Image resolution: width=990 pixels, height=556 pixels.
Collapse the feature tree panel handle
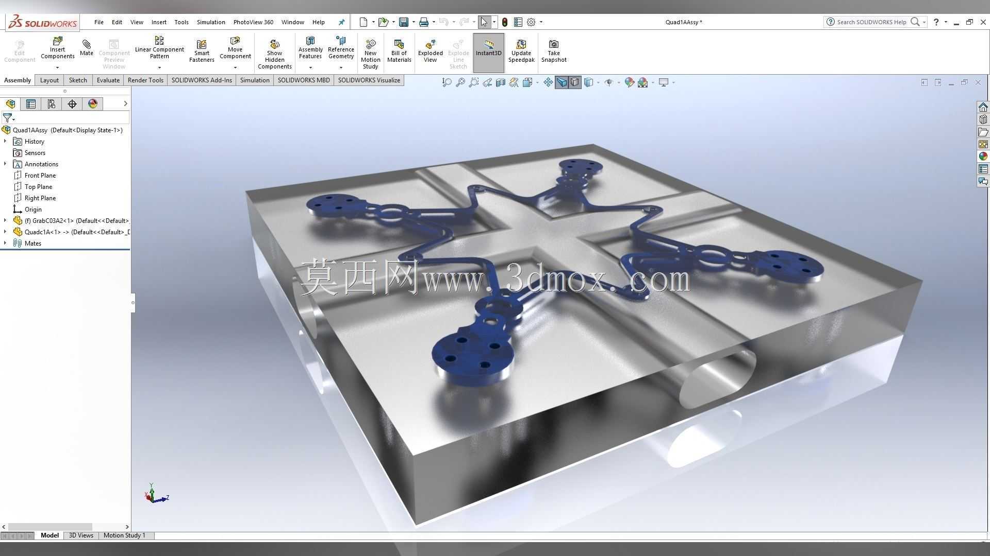click(x=133, y=303)
